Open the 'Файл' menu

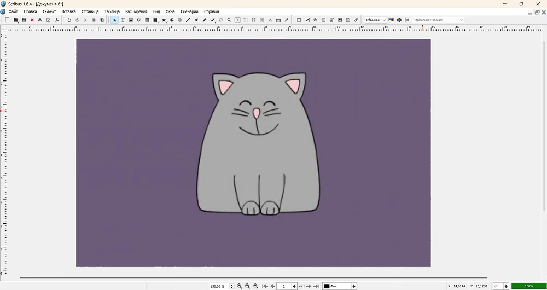coord(13,11)
